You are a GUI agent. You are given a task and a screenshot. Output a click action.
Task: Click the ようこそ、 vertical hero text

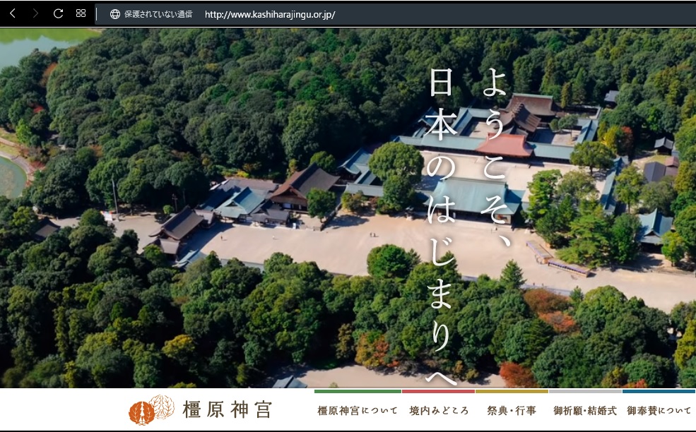click(x=495, y=157)
